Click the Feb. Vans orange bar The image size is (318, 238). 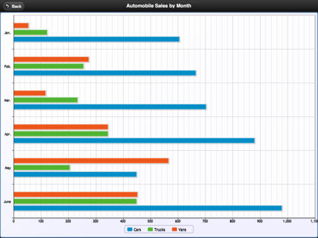tap(51, 59)
